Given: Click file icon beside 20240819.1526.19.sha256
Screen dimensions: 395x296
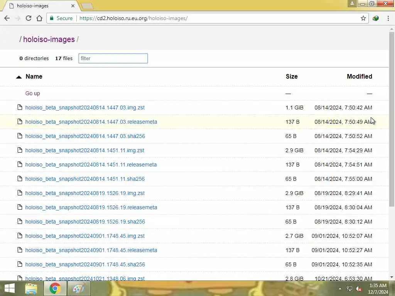Looking at the screenshot, I should [20, 222].
